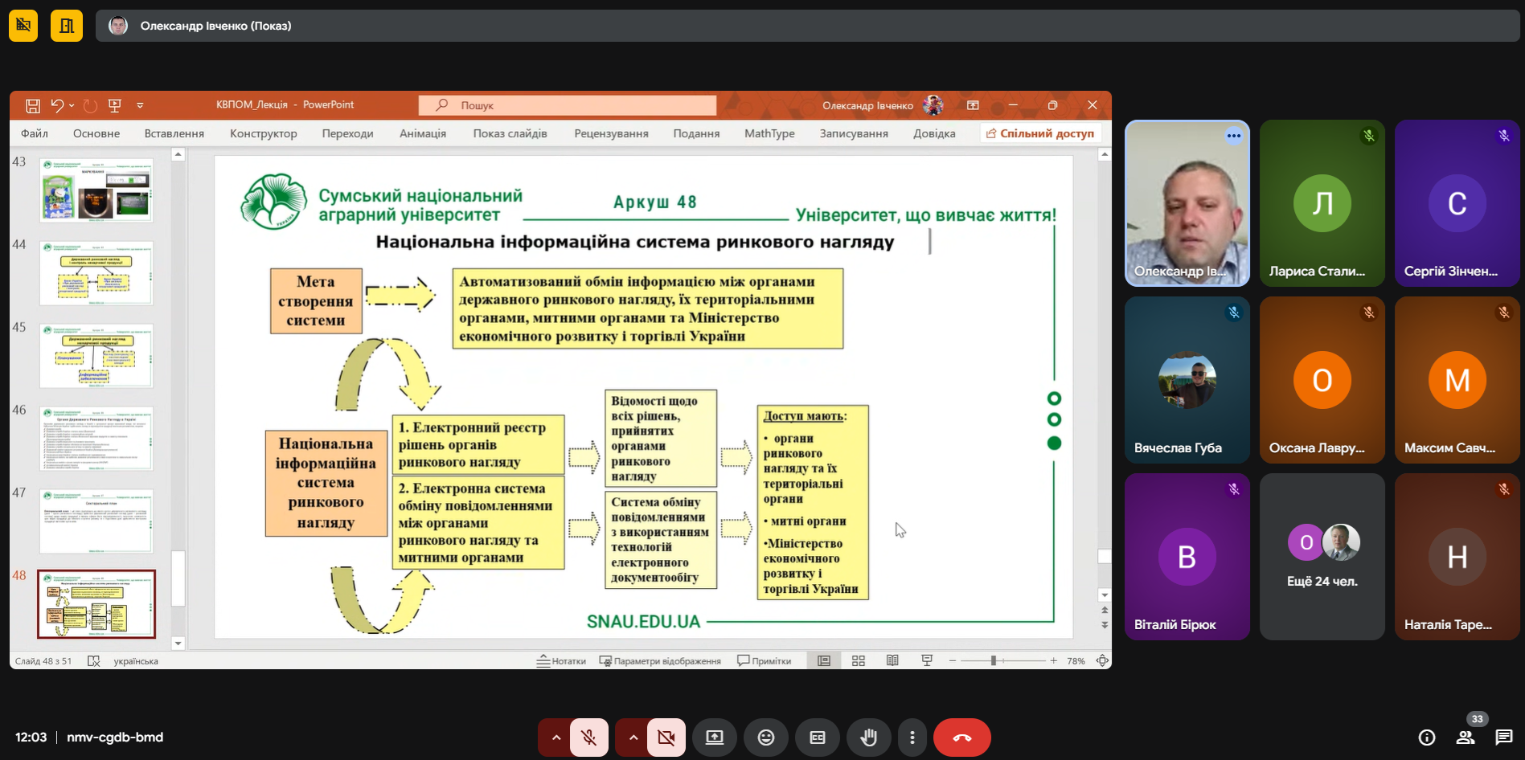Click the Спільний доступ button
Screen dimensions: 1525x760
pyautogui.click(x=1040, y=133)
